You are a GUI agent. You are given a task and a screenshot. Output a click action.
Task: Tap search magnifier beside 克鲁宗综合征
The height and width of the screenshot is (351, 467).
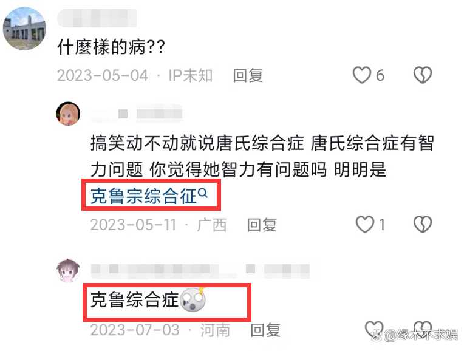point(203,193)
